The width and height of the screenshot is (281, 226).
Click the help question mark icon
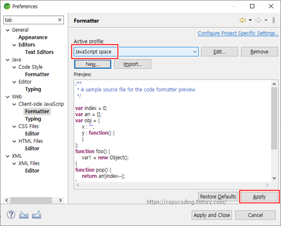pyautogui.click(x=11, y=214)
